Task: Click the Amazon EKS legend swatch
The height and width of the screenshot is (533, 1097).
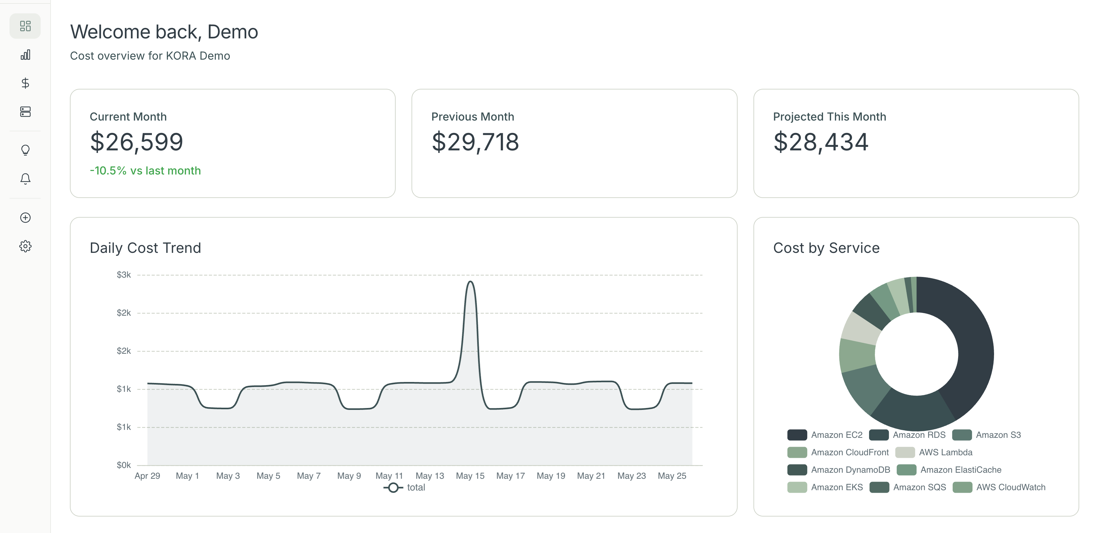Action: (x=797, y=487)
